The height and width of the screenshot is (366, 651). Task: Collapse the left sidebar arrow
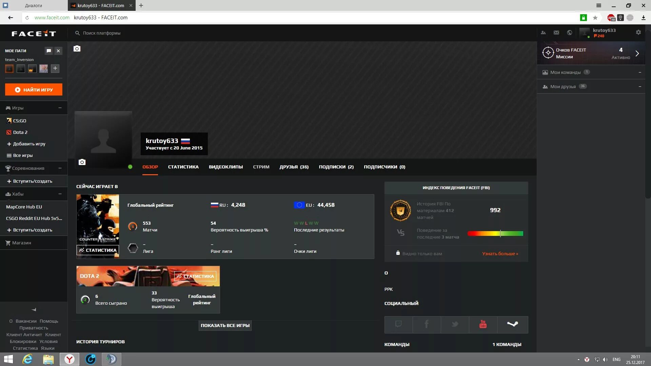click(x=34, y=309)
